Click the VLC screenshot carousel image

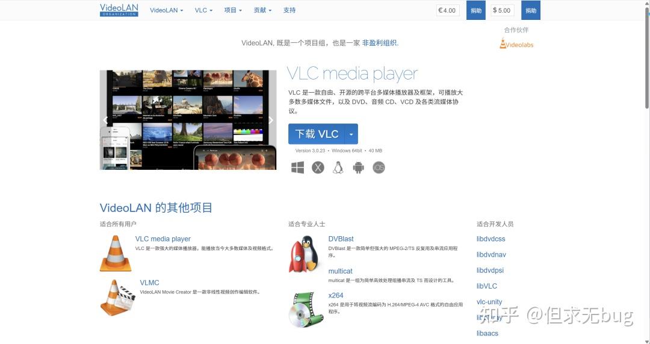pos(188,120)
